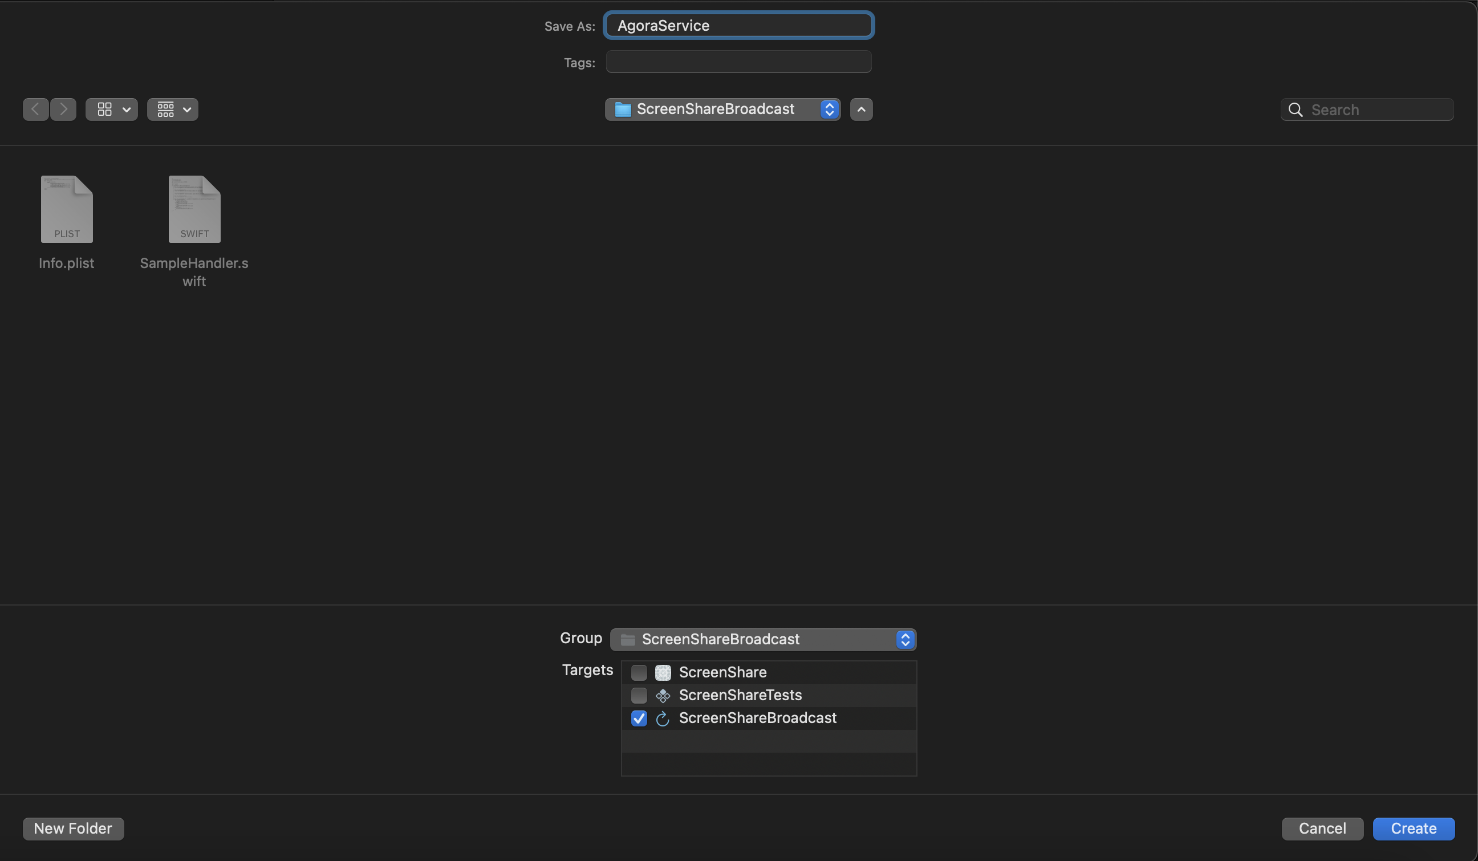
Task: Click the Cancel button
Action: point(1322,828)
